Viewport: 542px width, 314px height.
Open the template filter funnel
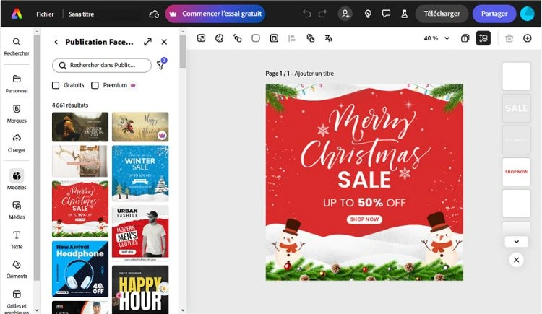tap(161, 64)
